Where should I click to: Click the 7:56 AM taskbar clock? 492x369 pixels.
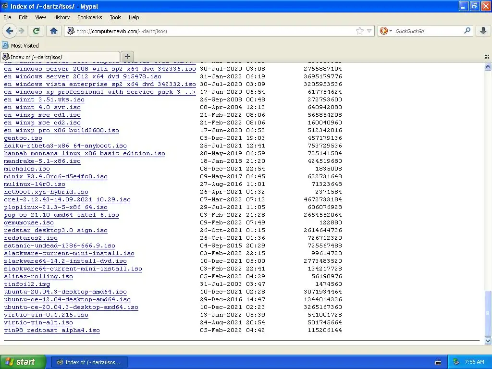474,362
